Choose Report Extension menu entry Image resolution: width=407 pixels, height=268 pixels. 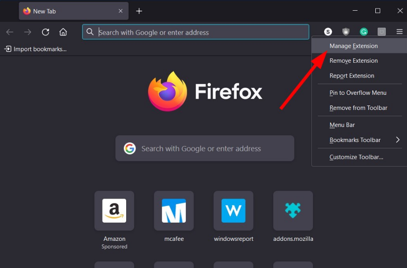(x=359, y=76)
